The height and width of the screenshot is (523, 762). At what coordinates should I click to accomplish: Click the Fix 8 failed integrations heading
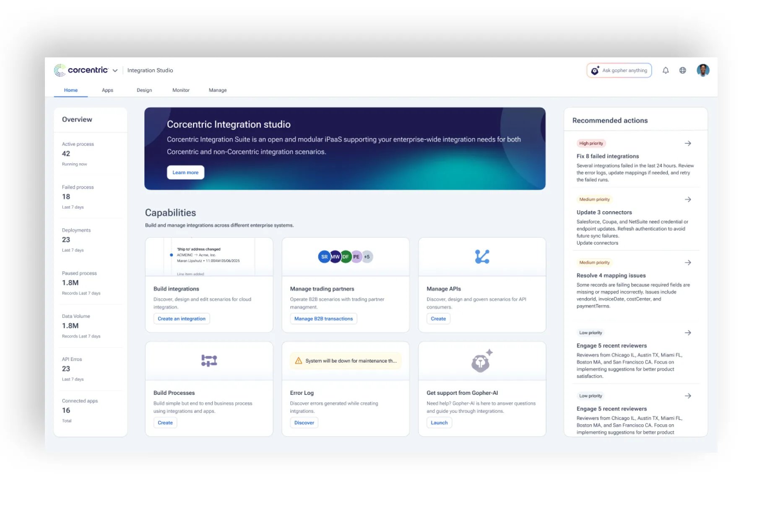point(608,156)
